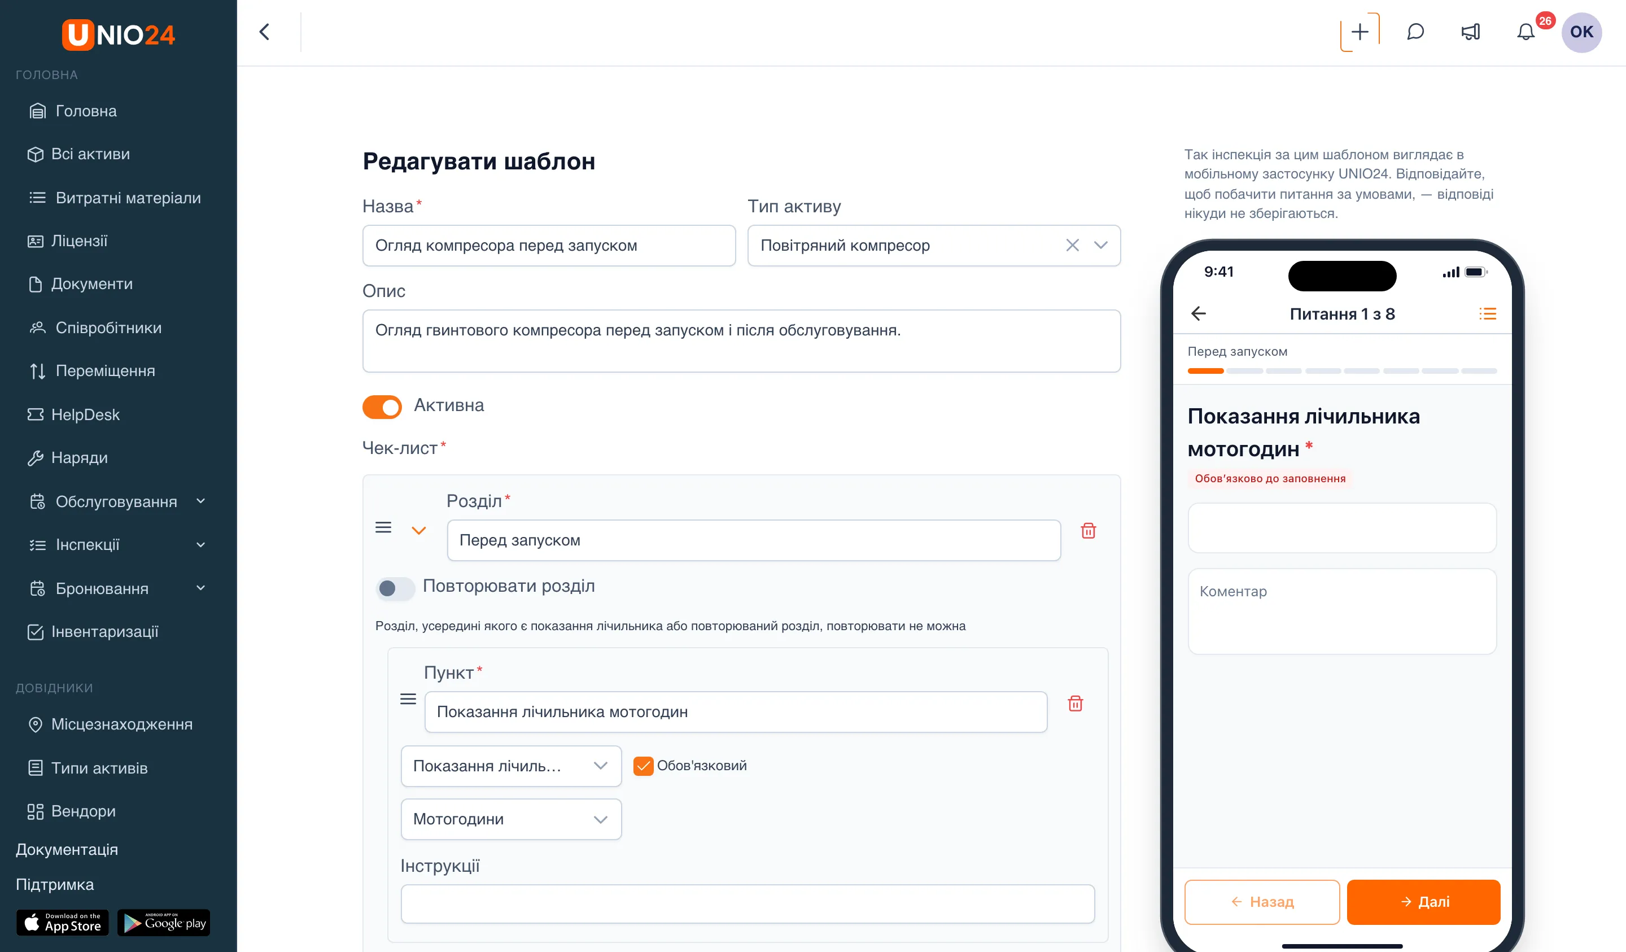
Task: Open the Мотогодини dropdown
Action: (x=511, y=819)
